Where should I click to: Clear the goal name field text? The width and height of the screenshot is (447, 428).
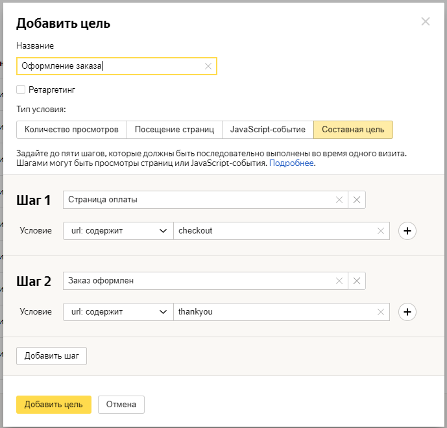[x=208, y=66]
